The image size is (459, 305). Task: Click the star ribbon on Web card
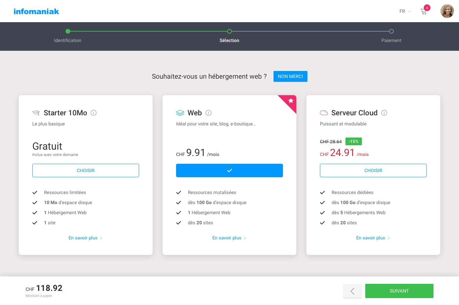[290, 101]
